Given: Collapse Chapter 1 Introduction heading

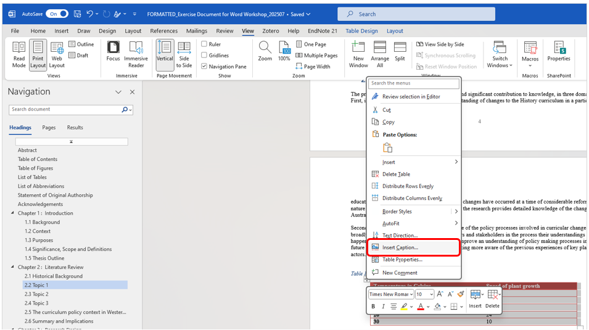Looking at the screenshot, I should coord(13,213).
